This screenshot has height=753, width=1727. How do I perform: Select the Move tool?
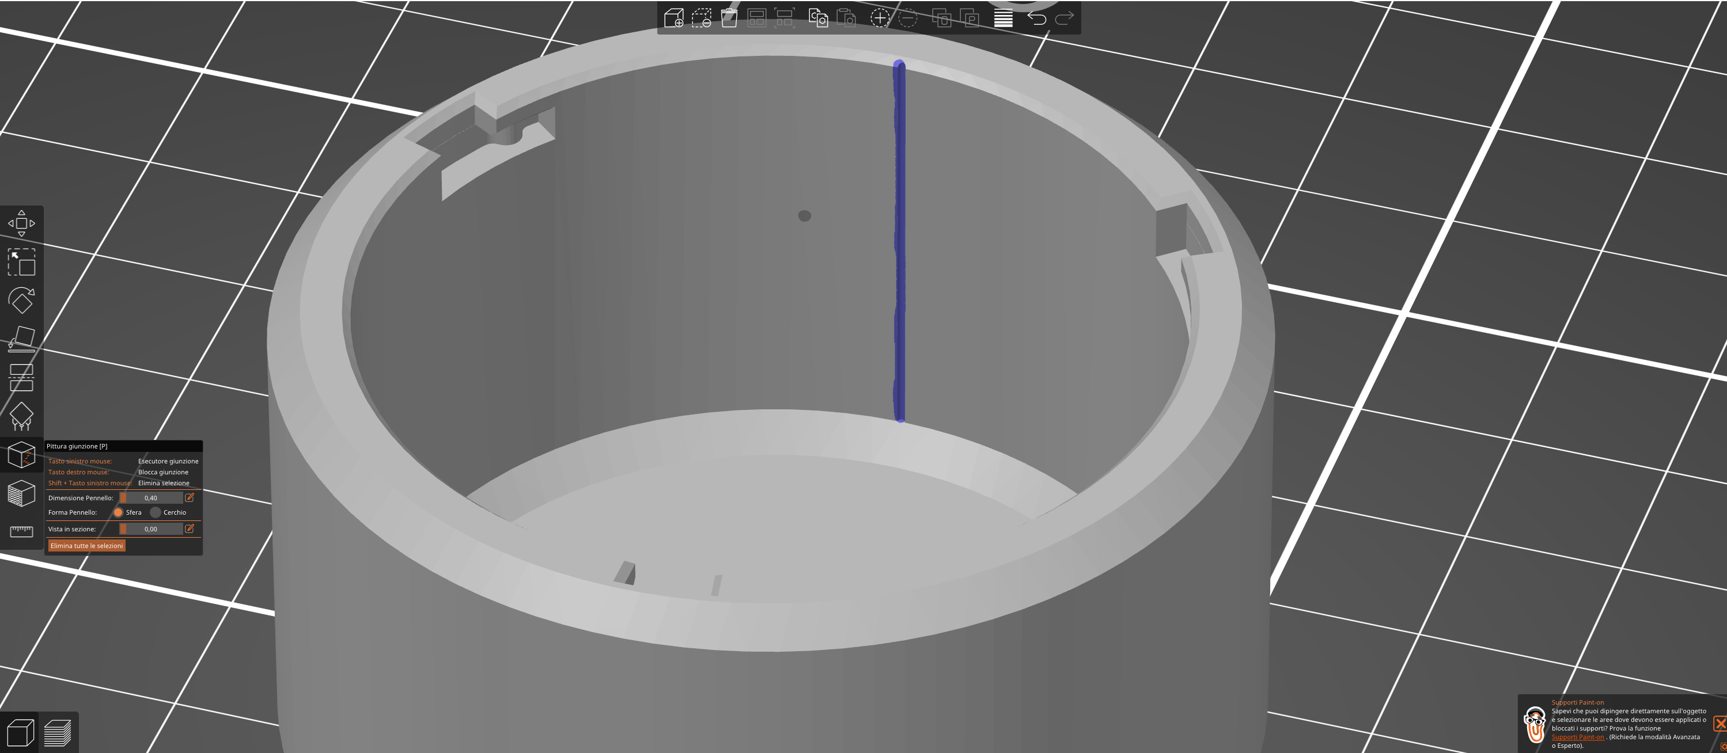coord(21,223)
